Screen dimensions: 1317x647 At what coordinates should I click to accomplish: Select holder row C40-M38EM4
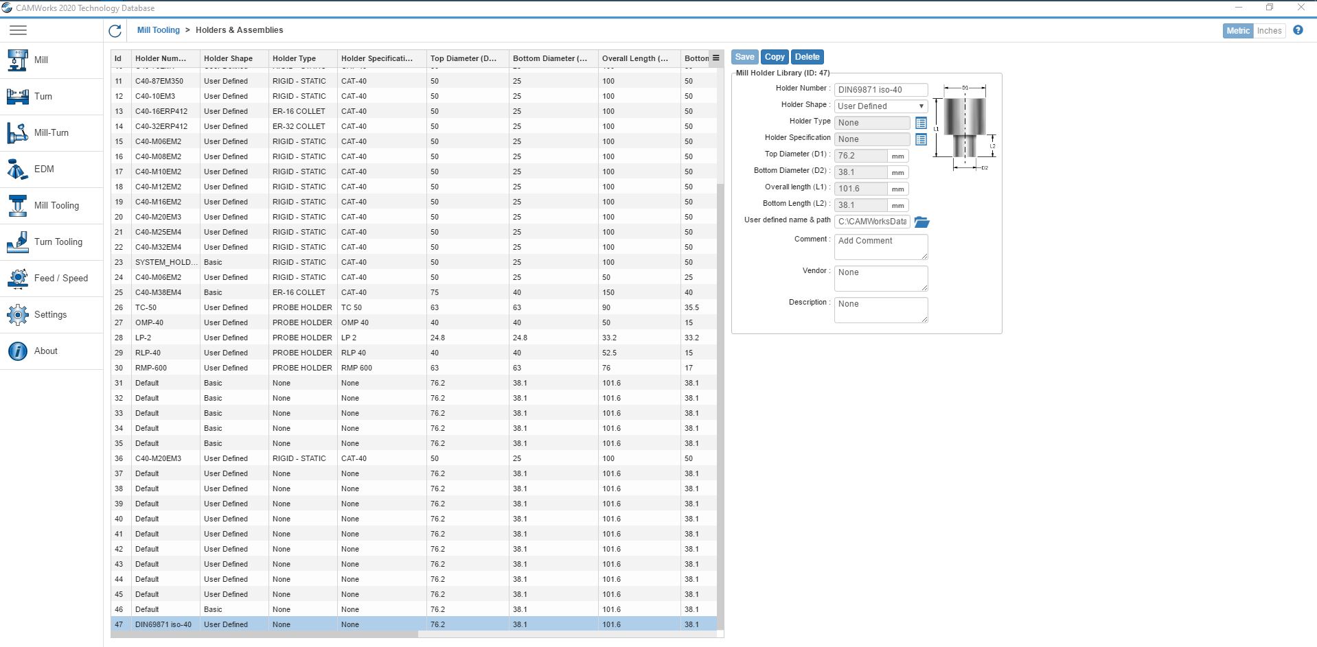click(x=413, y=292)
